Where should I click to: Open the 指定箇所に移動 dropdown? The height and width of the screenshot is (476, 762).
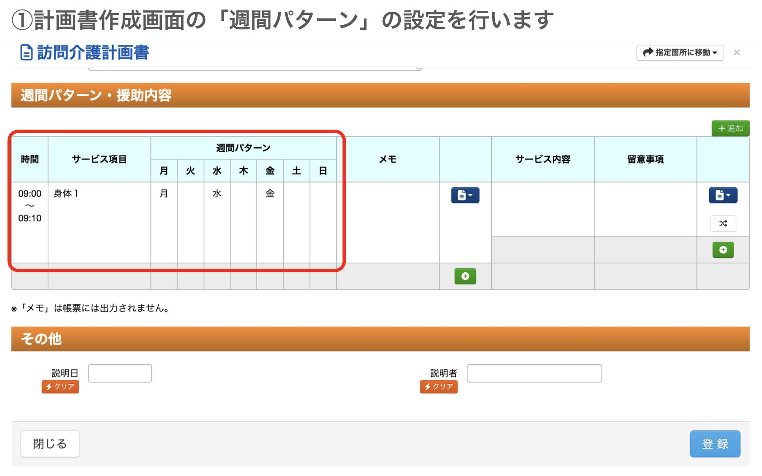[x=680, y=53]
